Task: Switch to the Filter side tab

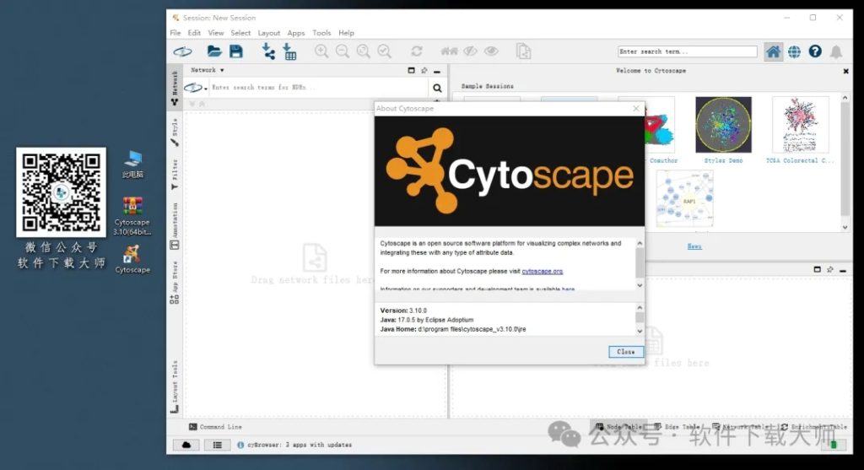Action: tap(175, 175)
